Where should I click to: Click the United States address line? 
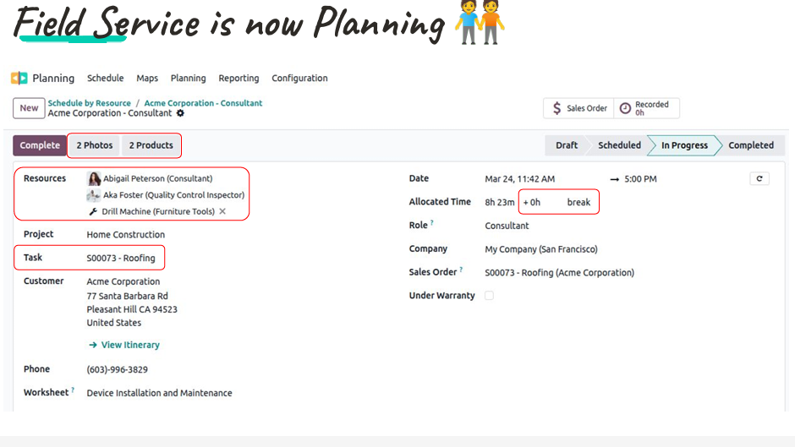tap(113, 323)
